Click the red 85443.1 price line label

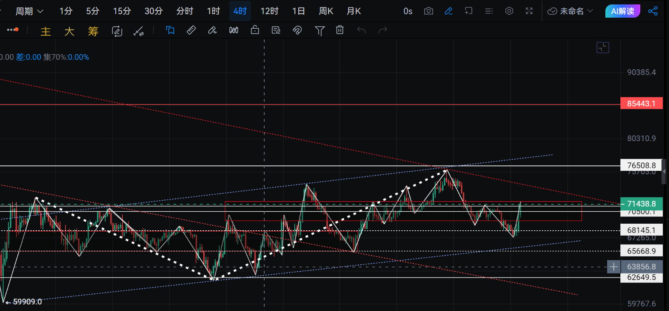click(641, 104)
